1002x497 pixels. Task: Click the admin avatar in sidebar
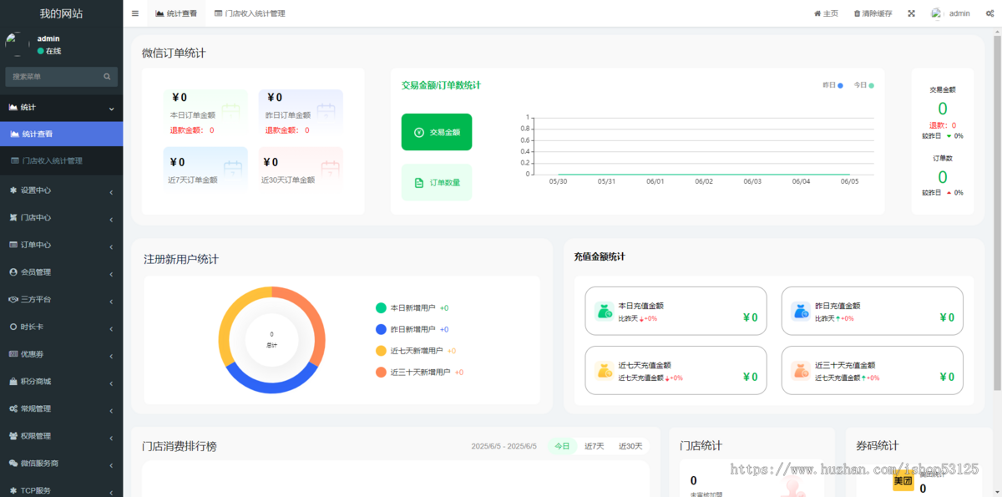18,44
